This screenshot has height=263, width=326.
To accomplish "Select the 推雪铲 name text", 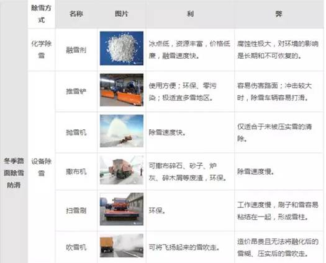I will tap(76, 91).
